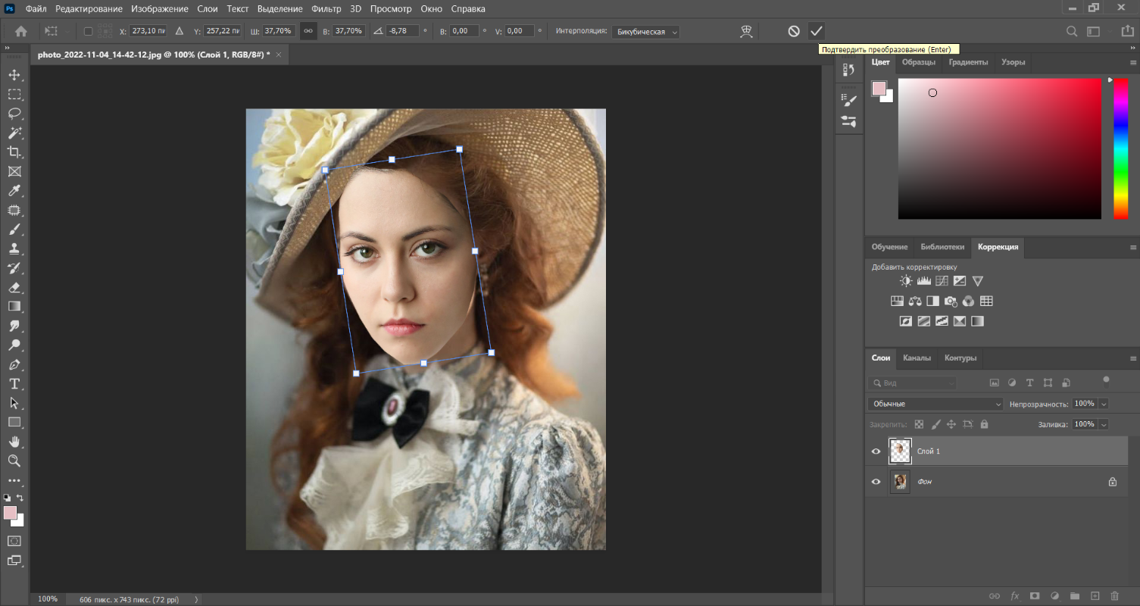Open the Вид layer filter dropdown
Screen dimensions: 1140x606
pos(913,383)
